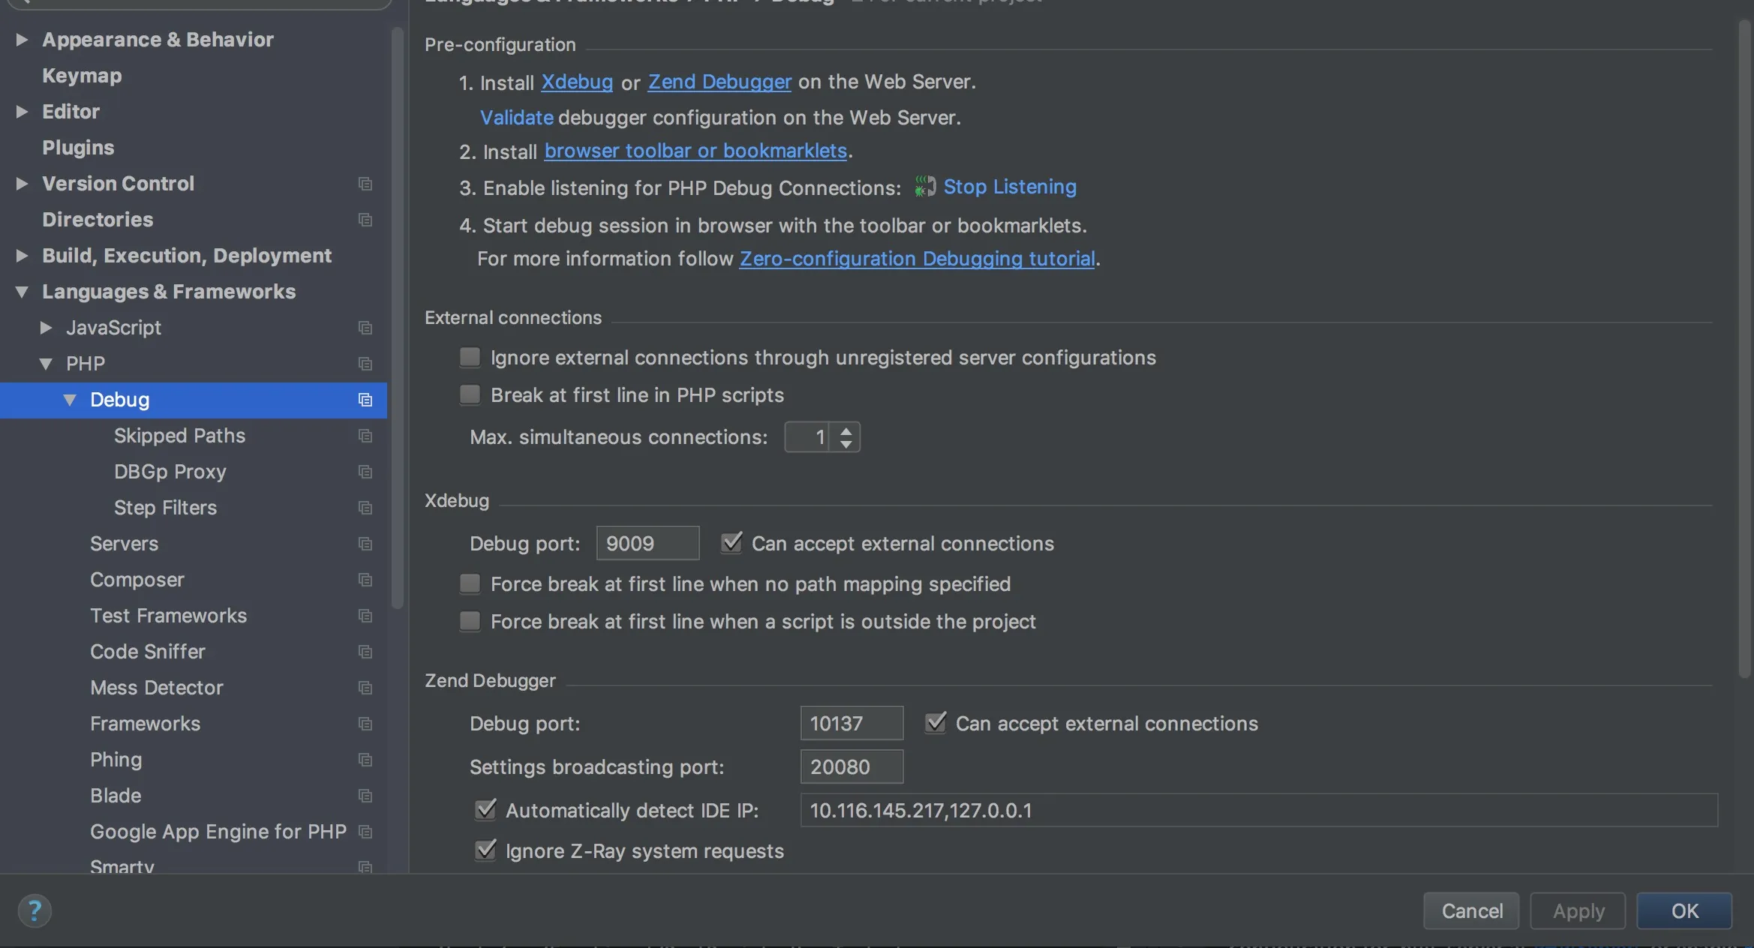The width and height of the screenshot is (1754, 948).
Task: Click the Stop Listening phone icon
Action: [x=925, y=186]
